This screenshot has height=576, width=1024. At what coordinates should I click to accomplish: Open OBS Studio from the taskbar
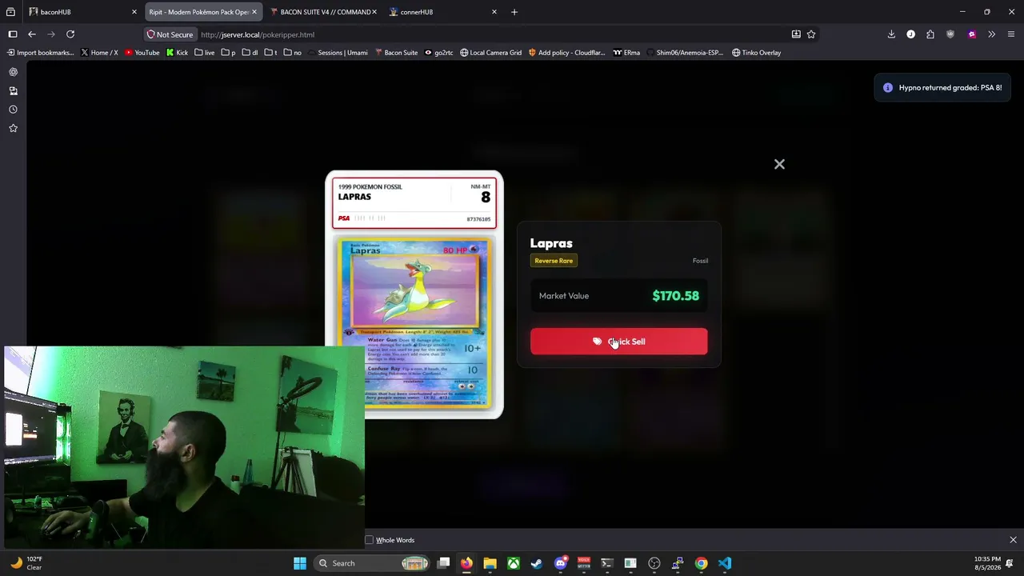point(654,563)
